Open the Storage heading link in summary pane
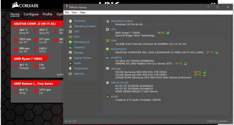 116,69
